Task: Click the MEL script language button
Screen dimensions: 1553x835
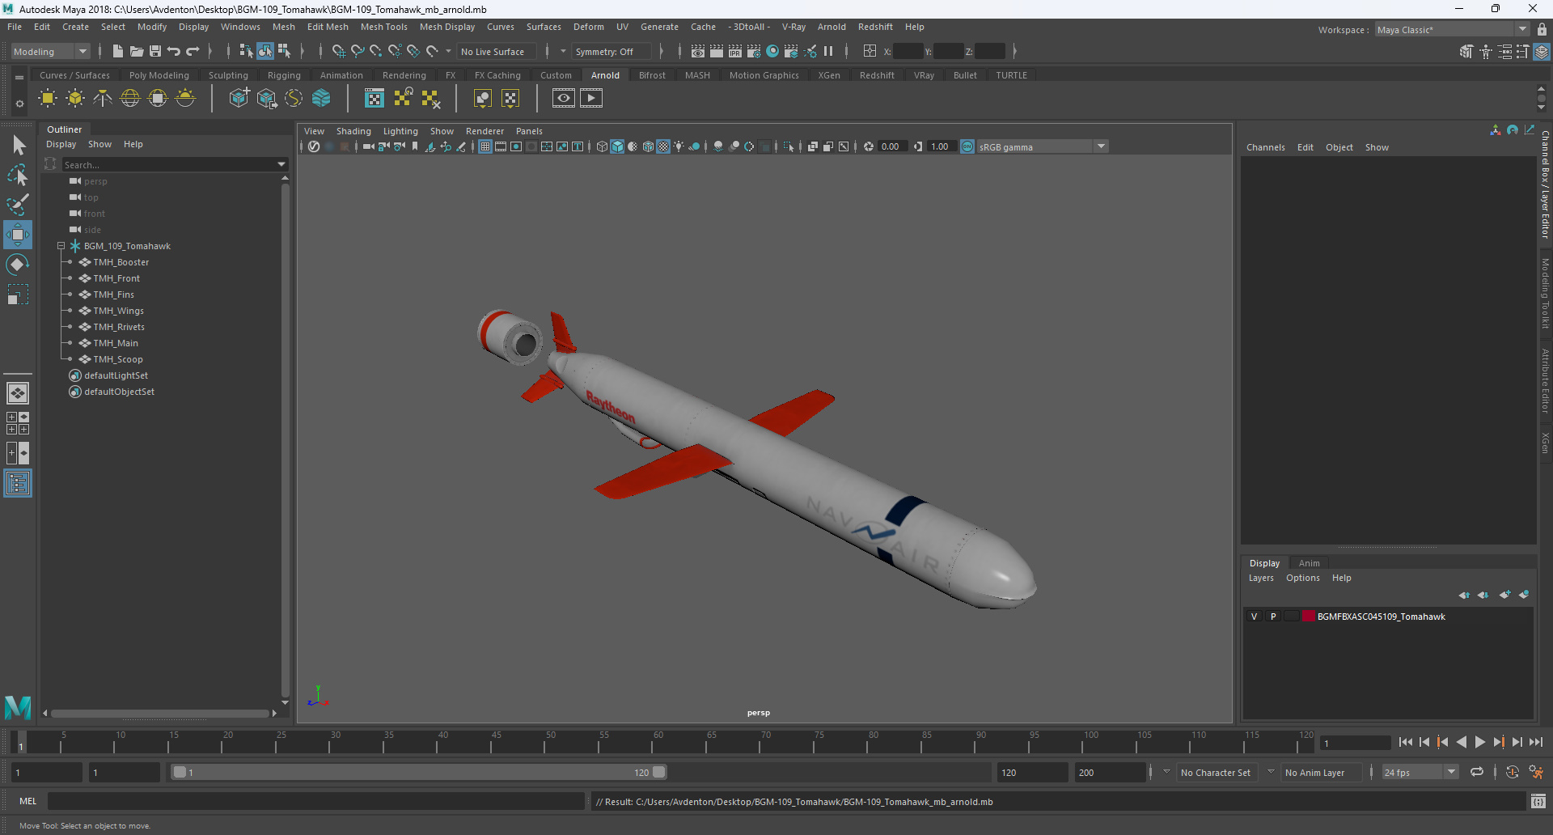Action: [x=28, y=801]
